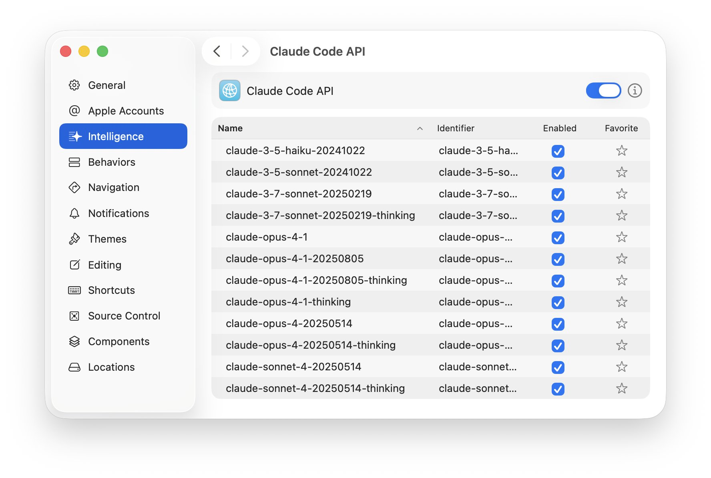Star claude-opus-4-1-20250805 model
The height and width of the screenshot is (478, 711).
[622, 259]
